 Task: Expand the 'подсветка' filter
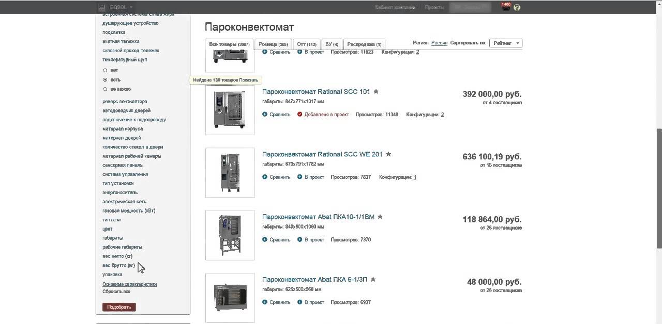[114, 33]
